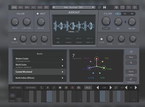Click the MAIN volume knob
This screenshot has height=107, width=145.
(x=15, y=22)
